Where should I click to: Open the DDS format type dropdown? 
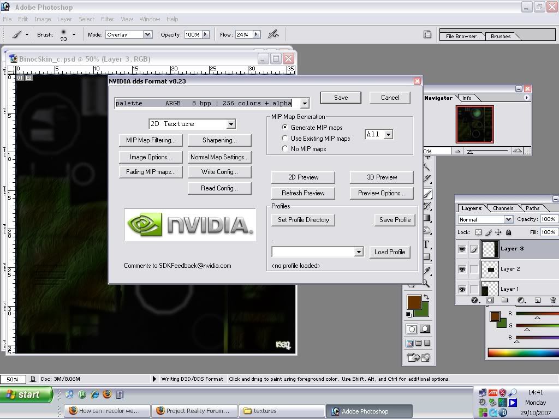305,103
